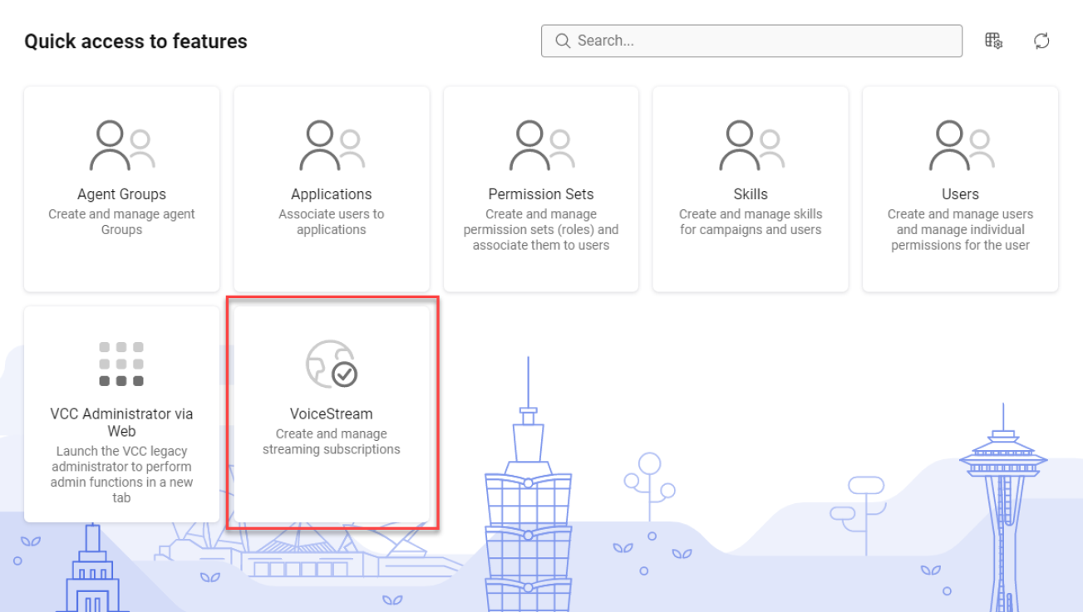Click the Applications people icon
This screenshot has height=612, width=1083.
coord(332,145)
